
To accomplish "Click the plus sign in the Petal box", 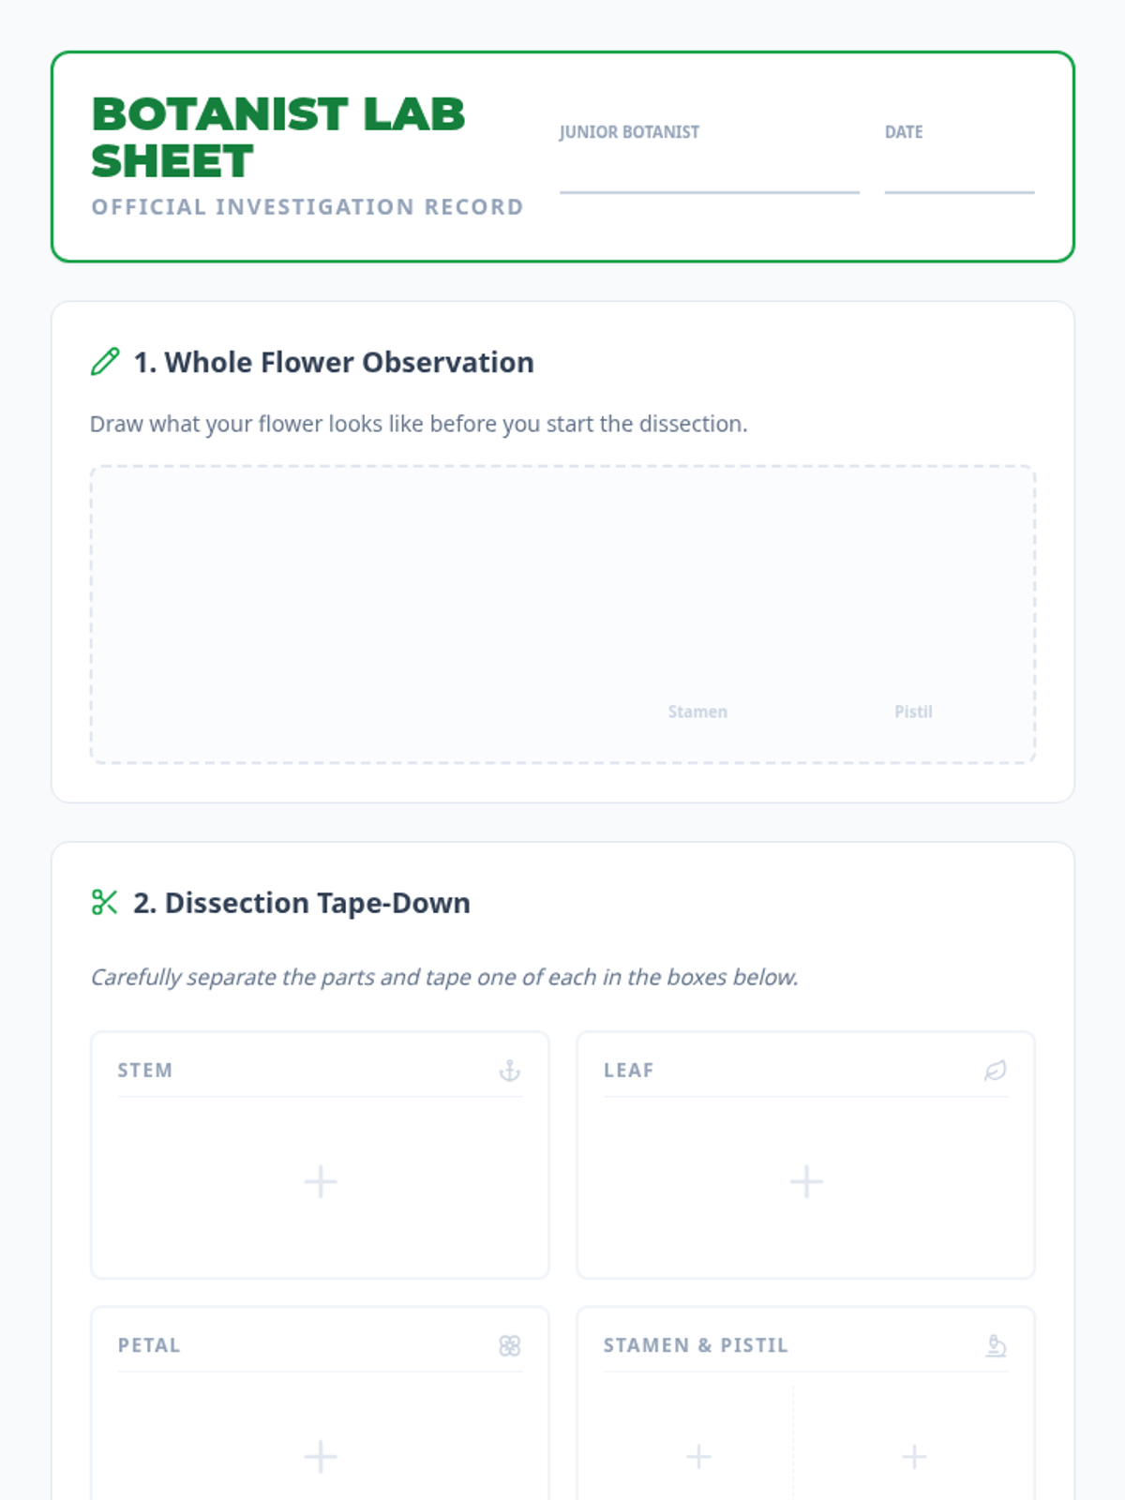I will point(321,1456).
